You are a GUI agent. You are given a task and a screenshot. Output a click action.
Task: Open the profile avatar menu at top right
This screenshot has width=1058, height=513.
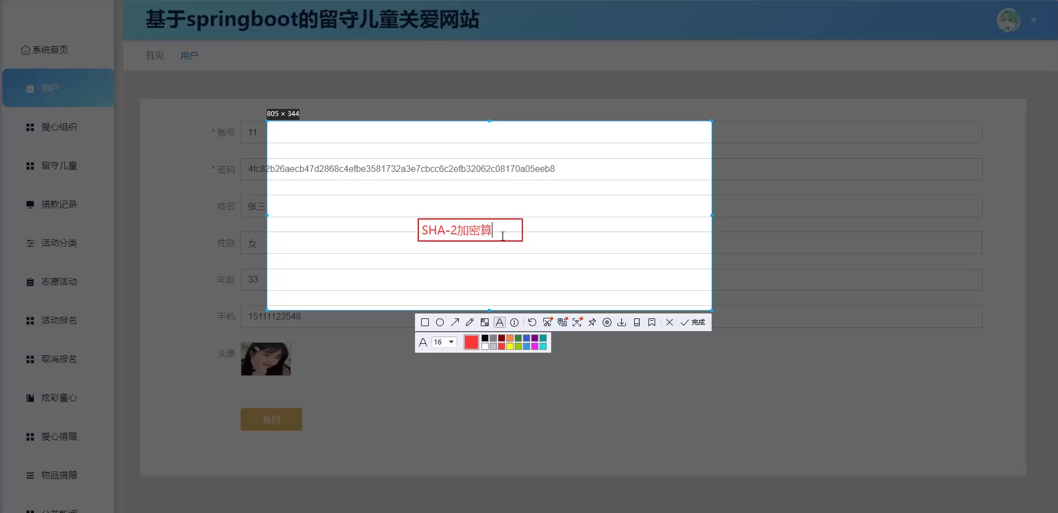tap(1009, 20)
